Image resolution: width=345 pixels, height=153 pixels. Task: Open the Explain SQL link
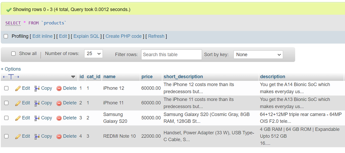pos(86,36)
